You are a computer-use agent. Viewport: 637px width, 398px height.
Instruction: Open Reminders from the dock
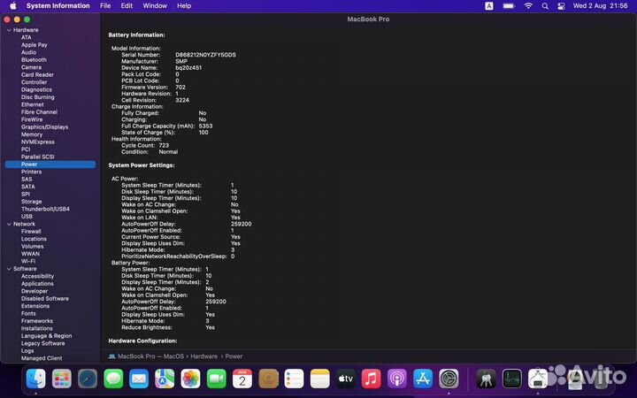294,379
